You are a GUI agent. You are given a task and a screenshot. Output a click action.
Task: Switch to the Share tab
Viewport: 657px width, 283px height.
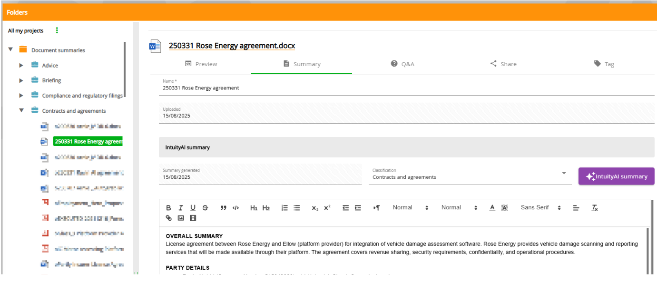tap(503, 64)
